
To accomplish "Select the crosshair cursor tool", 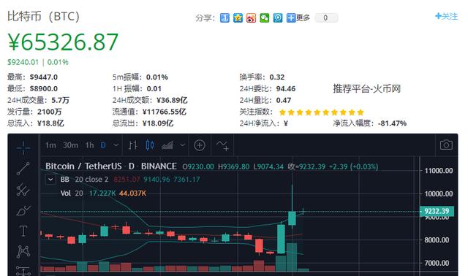I will pos(23,147).
